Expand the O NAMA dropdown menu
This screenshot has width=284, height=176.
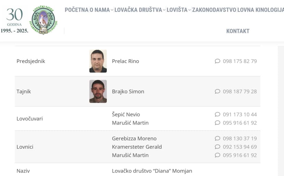[x=101, y=10]
